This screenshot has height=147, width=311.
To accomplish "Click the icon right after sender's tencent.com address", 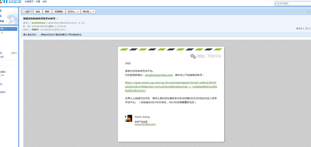I will point(80,23).
